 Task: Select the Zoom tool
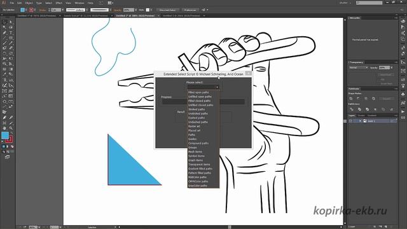[x=11, y=128]
